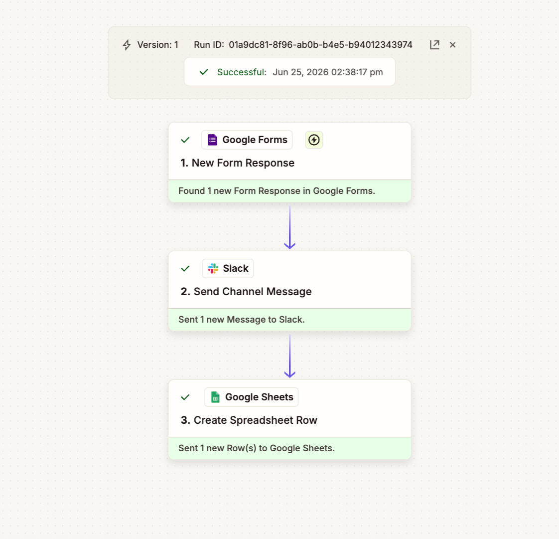
Task: Click the Successful run timestamp
Action: click(x=328, y=72)
